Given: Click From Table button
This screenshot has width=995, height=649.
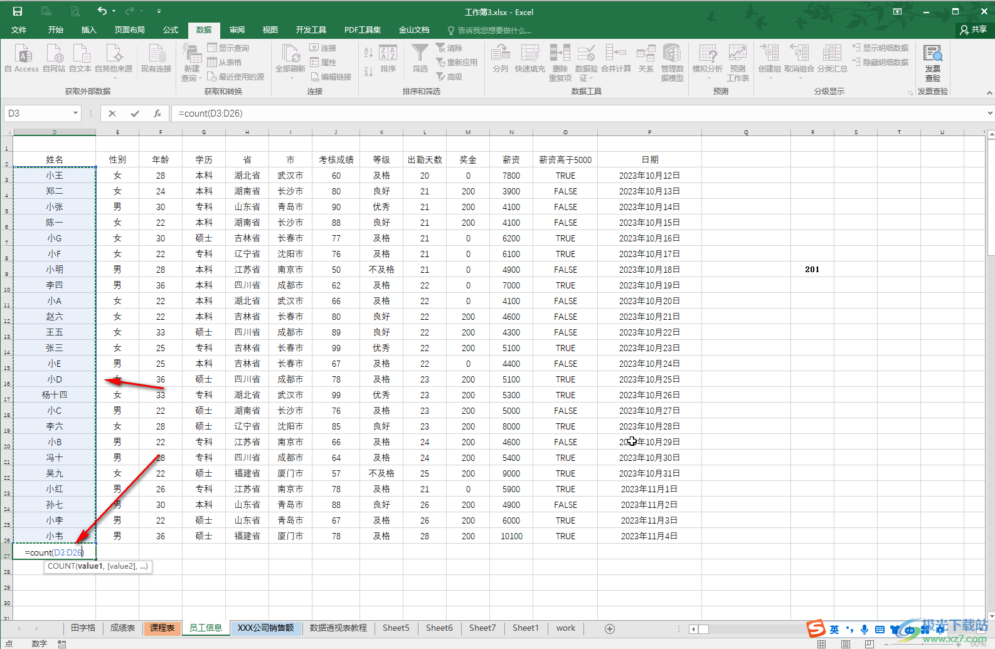Looking at the screenshot, I should [x=225, y=62].
